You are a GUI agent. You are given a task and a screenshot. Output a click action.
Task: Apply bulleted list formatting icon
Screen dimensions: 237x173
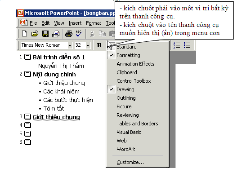[187, 45]
